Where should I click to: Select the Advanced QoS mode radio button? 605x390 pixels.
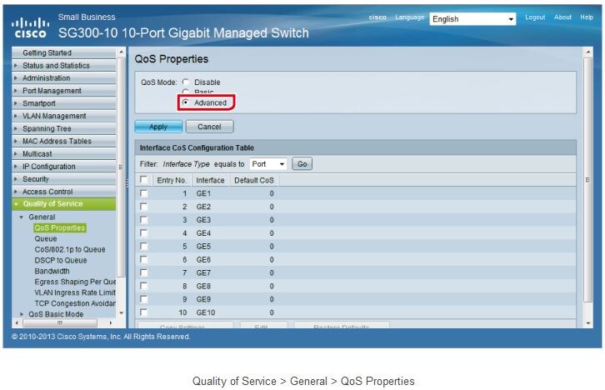click(x=185, y=102)
